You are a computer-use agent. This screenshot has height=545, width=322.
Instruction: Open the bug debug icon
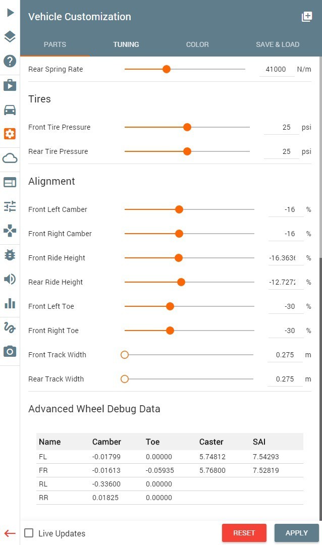(10, 255)
